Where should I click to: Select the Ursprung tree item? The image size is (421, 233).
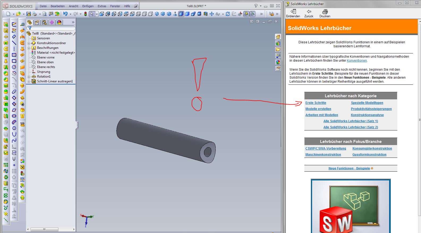(x=44, y=72)
